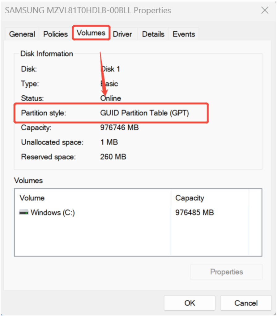Screen dimensions: 277x316
Task: View the Events tab
Action: [x=184, y=34]
